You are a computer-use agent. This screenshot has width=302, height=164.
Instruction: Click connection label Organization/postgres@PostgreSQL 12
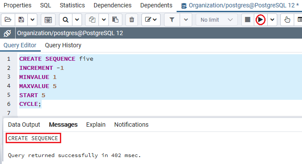(x=70, y=33)
